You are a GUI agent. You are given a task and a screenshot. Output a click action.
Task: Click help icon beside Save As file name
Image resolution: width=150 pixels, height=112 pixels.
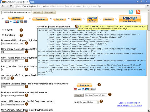(110, 94)
